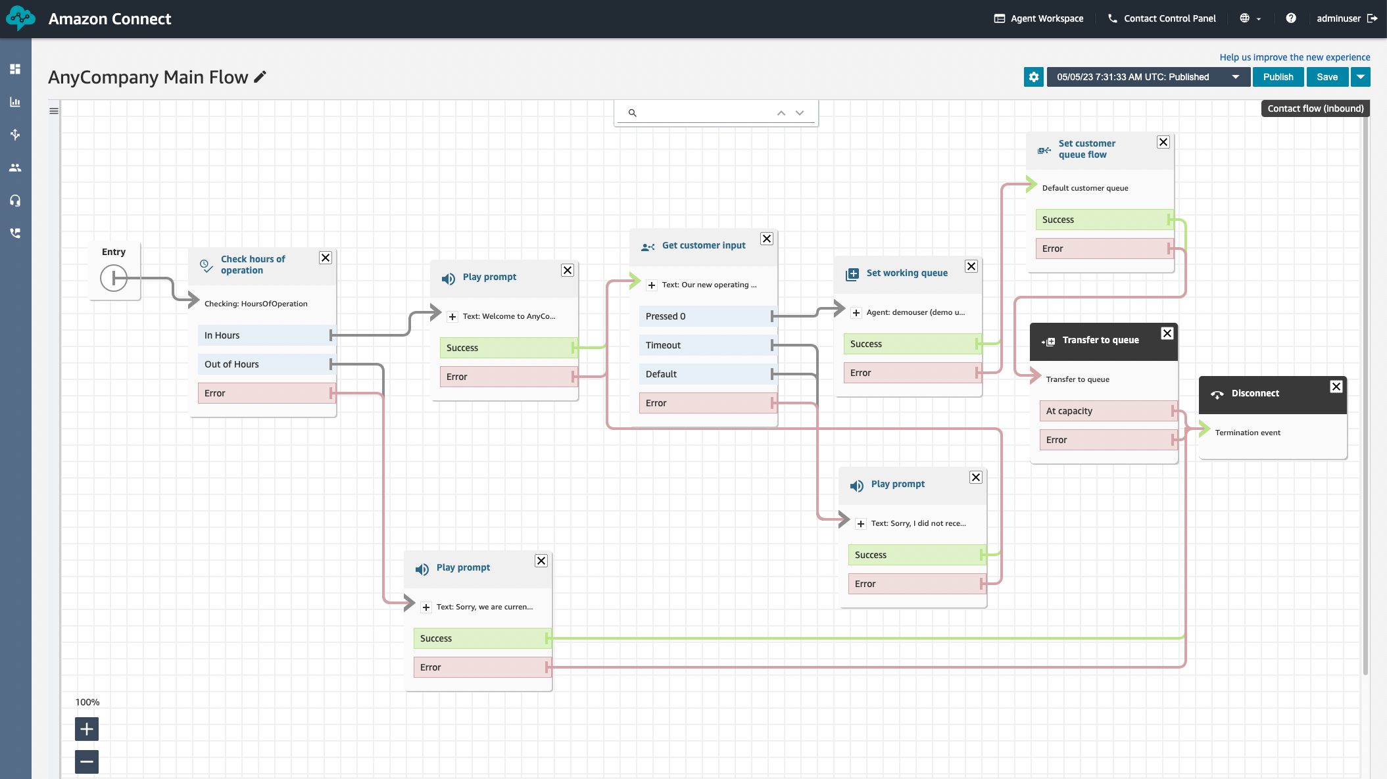Delete the Set customer queue flow block
1387x779 pixels.
click(1163, 142)
